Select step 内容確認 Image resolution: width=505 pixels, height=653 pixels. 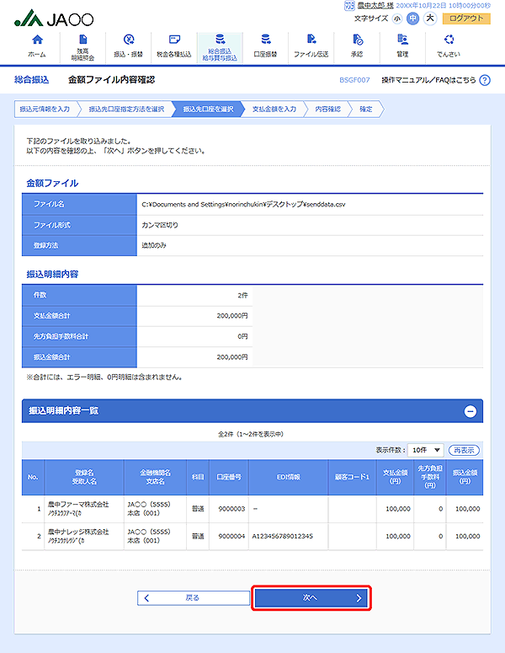[x=327, y=109]
